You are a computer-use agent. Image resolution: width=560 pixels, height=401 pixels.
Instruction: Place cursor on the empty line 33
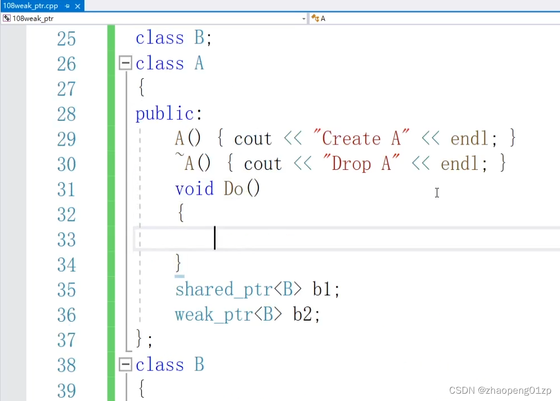click(347, 238)
